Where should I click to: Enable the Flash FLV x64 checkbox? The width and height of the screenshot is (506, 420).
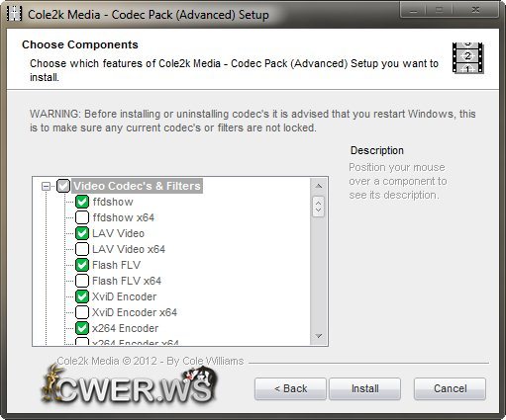click(82, 281)
